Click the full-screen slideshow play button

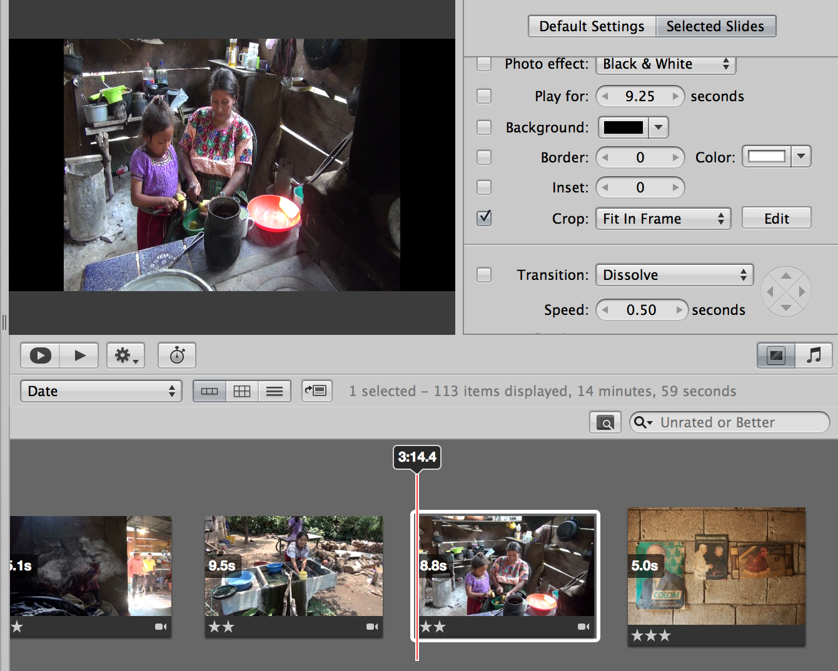(x=40, y=355)
